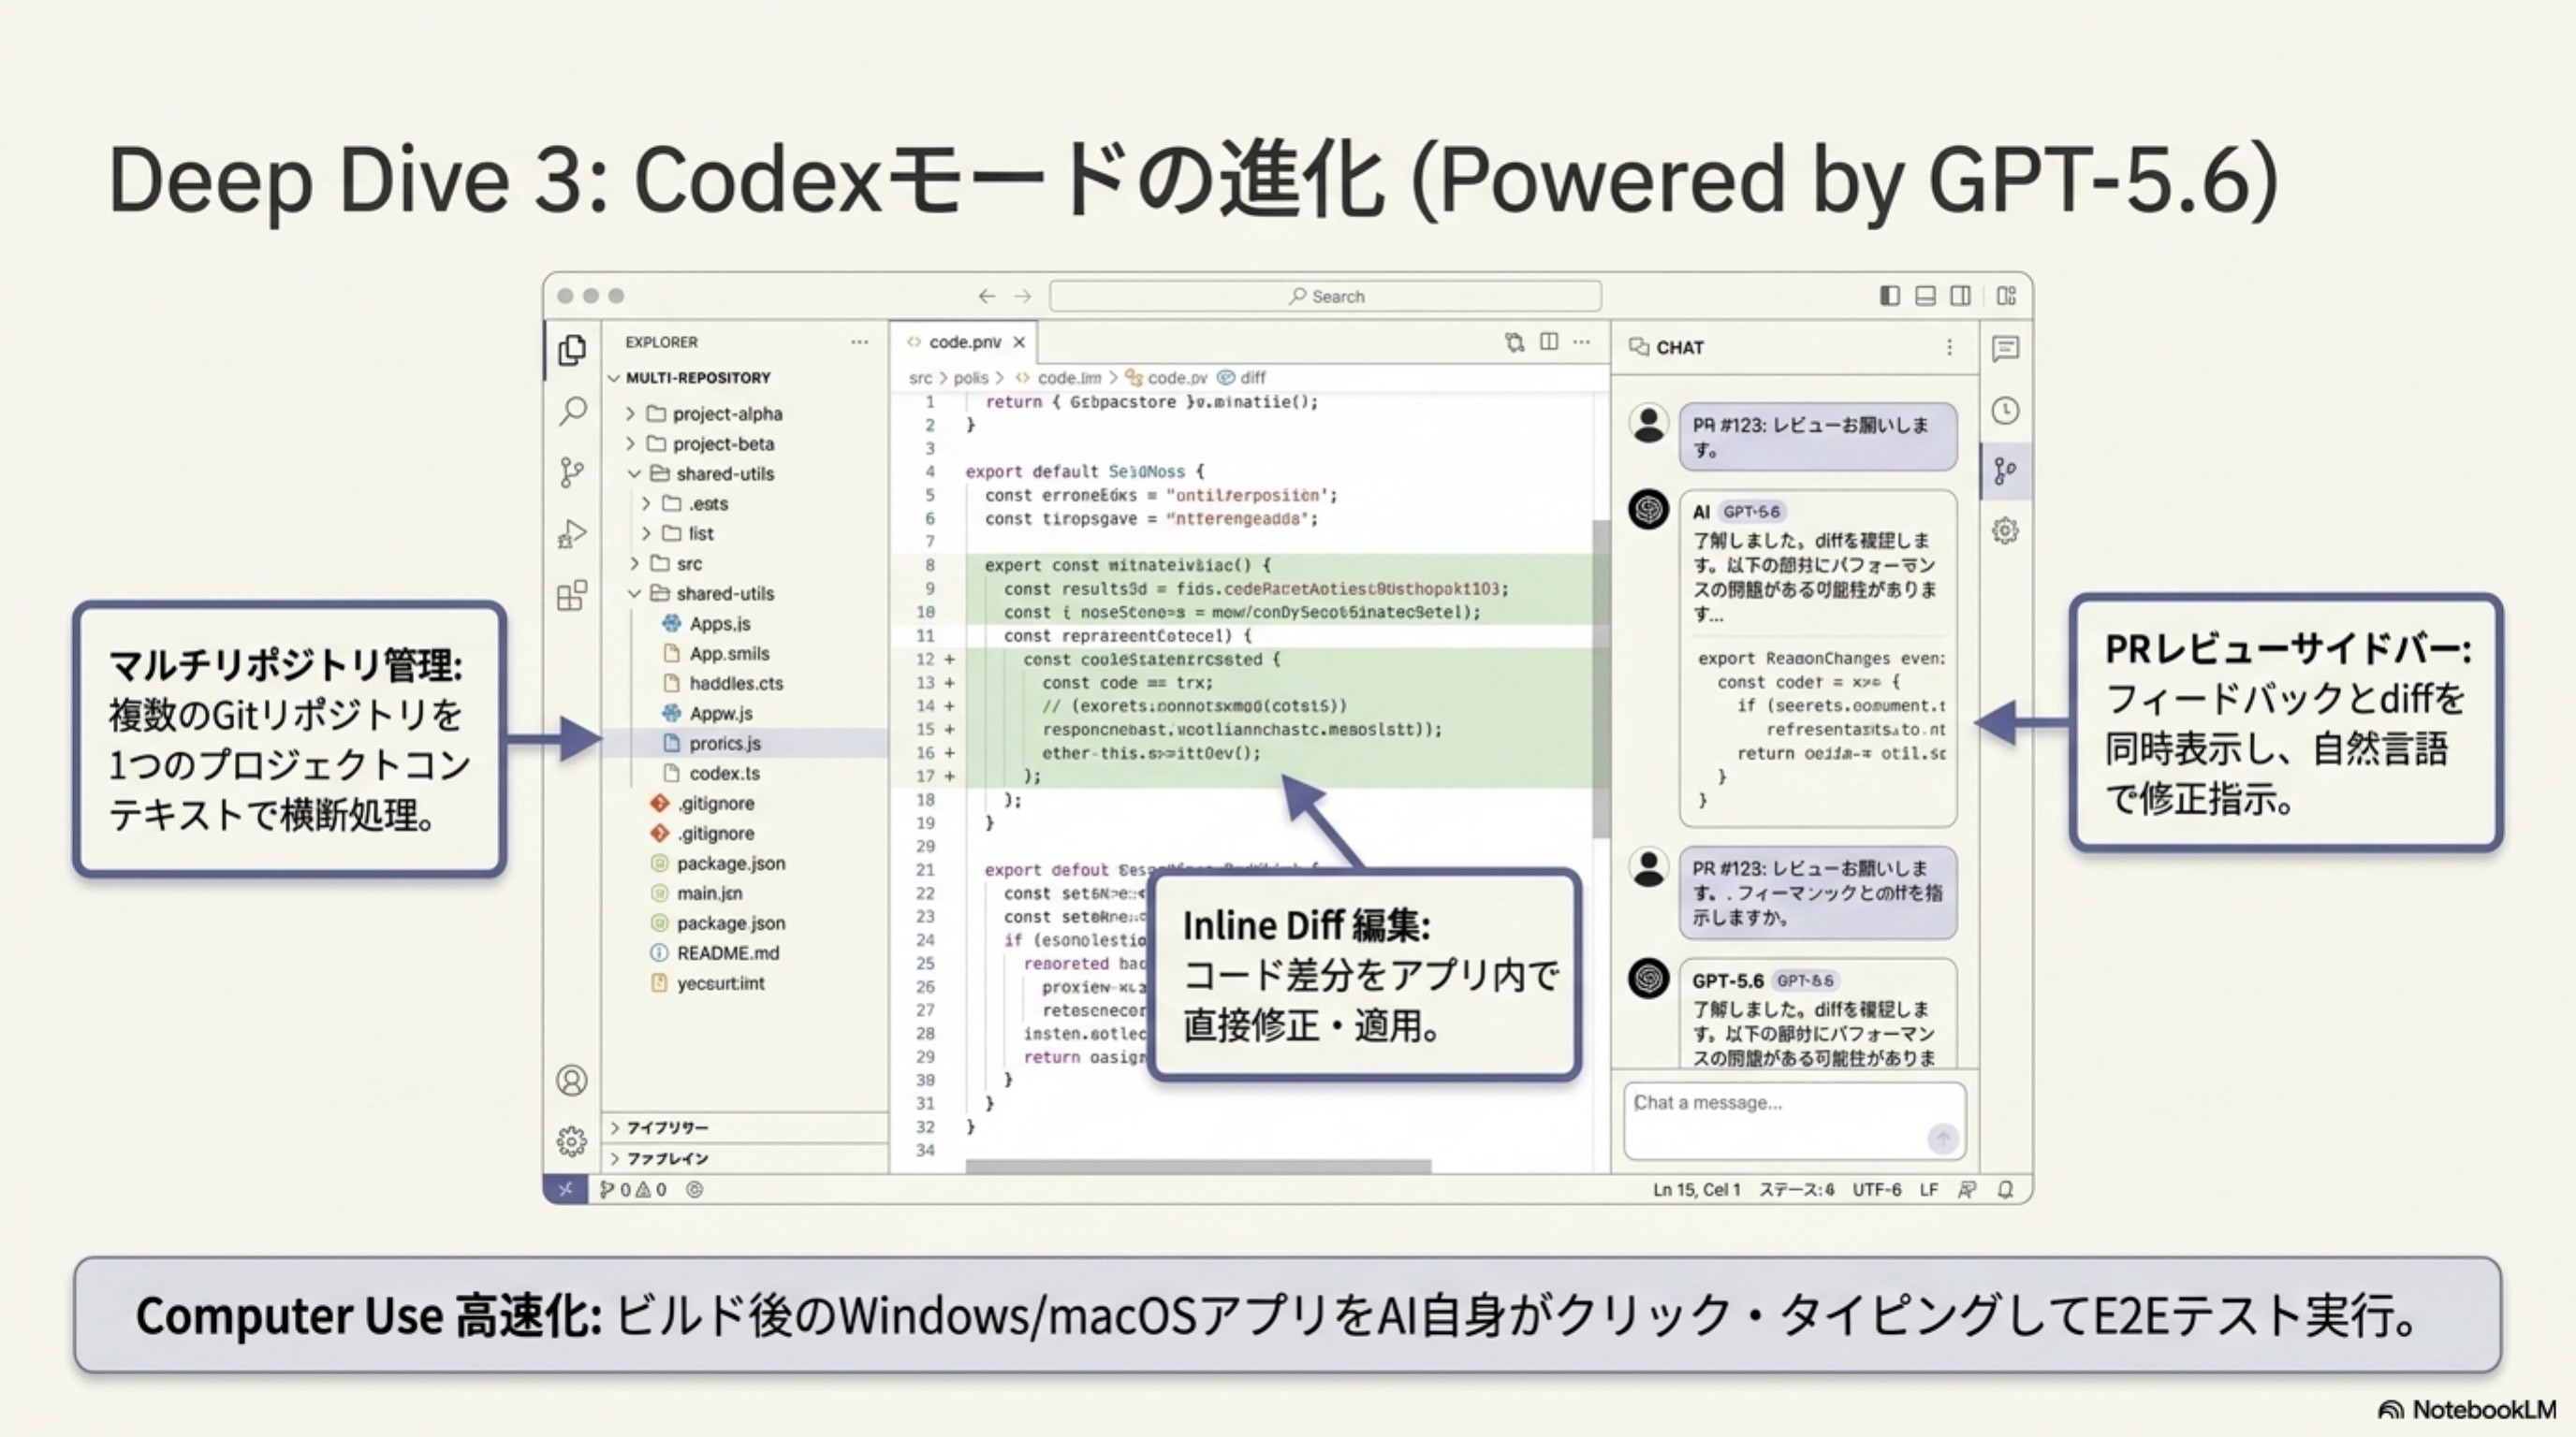The width and height of the screenshot is (2576, 1437).
Task: Open editor more actions ellipsis
Action: [x=1581, y=341]
